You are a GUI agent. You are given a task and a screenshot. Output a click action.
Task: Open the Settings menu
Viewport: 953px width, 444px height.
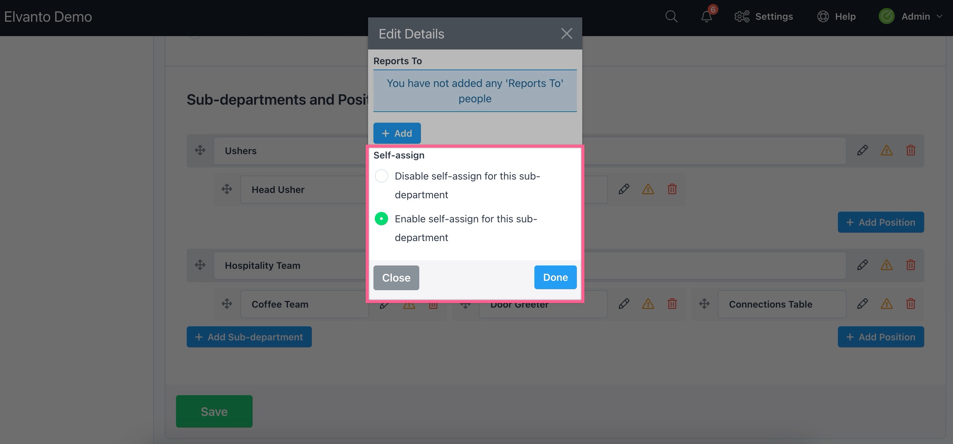pos(764,17)
